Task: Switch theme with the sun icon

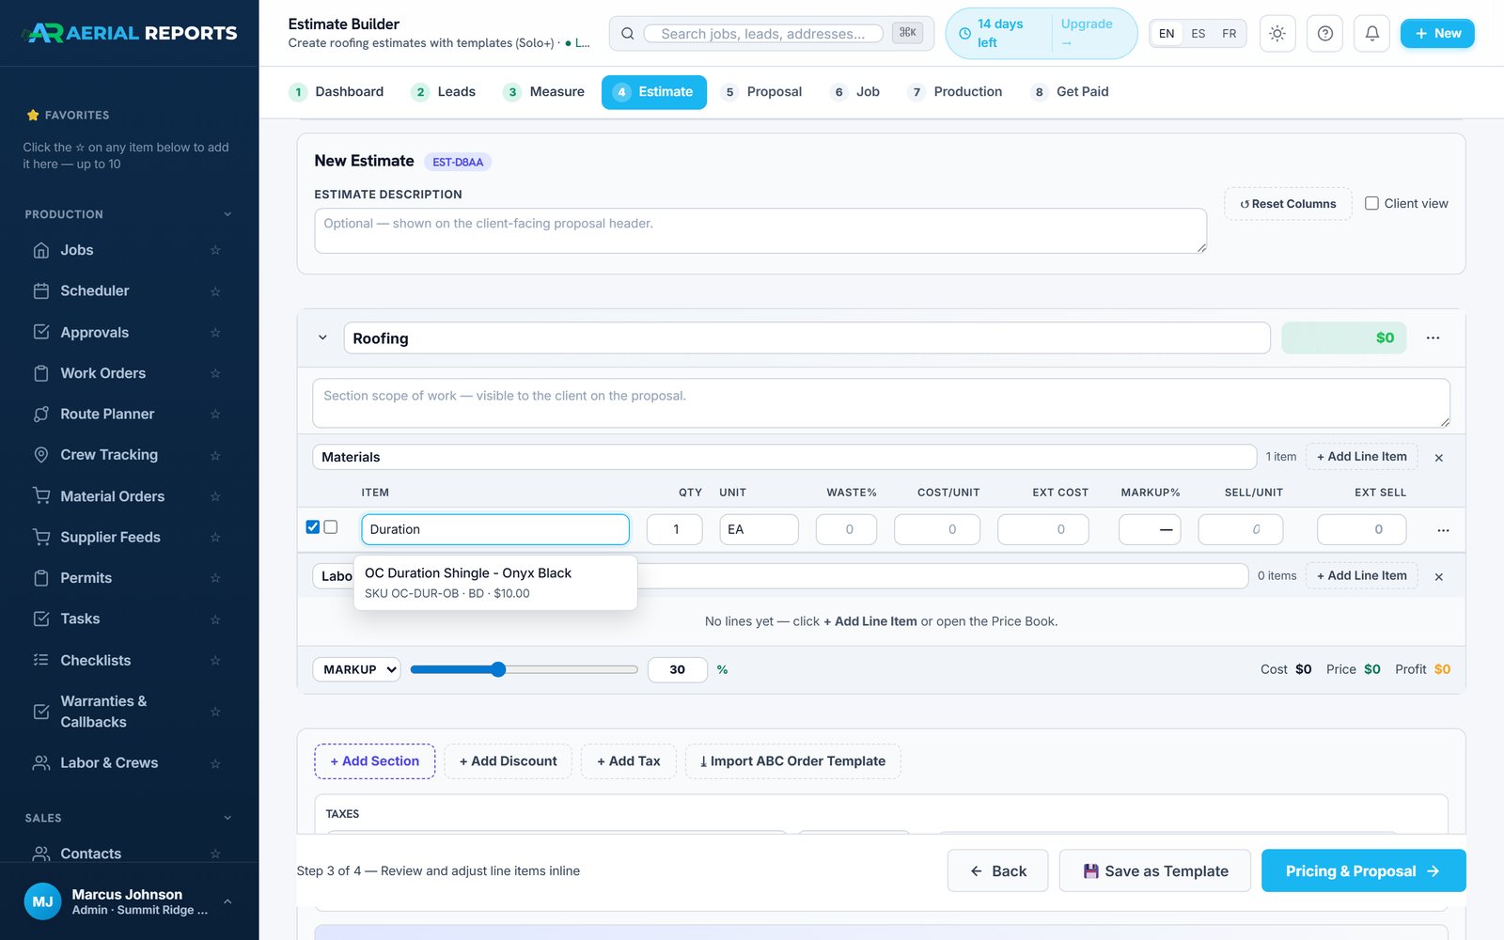Action: (x=1277, y=34)
